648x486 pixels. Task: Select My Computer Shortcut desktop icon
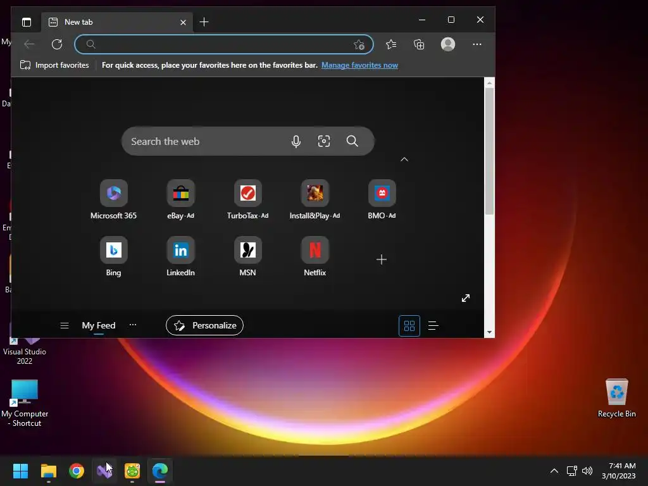[25, 403]
